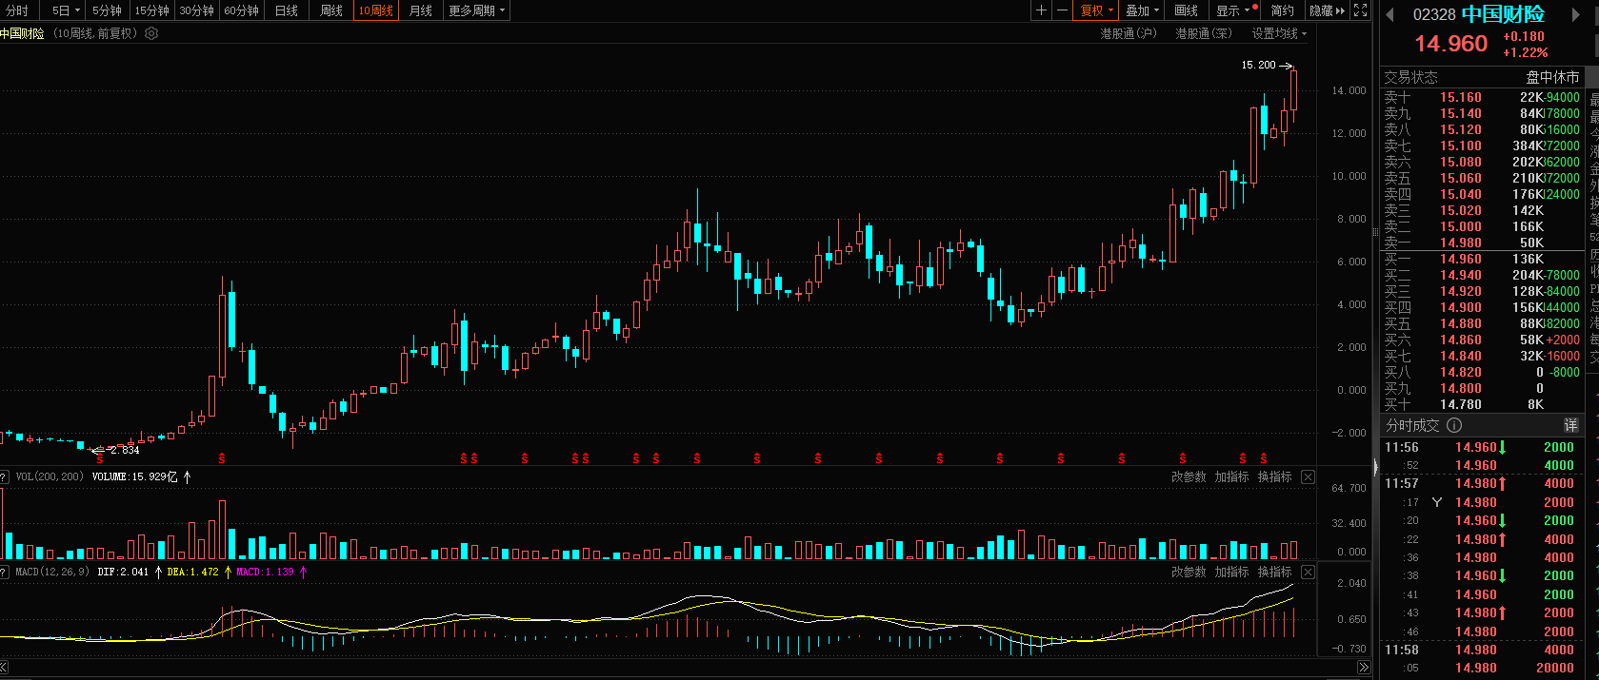The height and width of the screenshot is (680, 1599).
Task: Zoom out chart with minus icon
Action: click(x=1062, y=10)
